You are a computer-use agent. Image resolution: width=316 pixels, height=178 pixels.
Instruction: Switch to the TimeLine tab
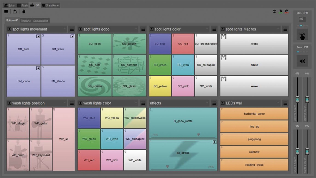point(26,21)
